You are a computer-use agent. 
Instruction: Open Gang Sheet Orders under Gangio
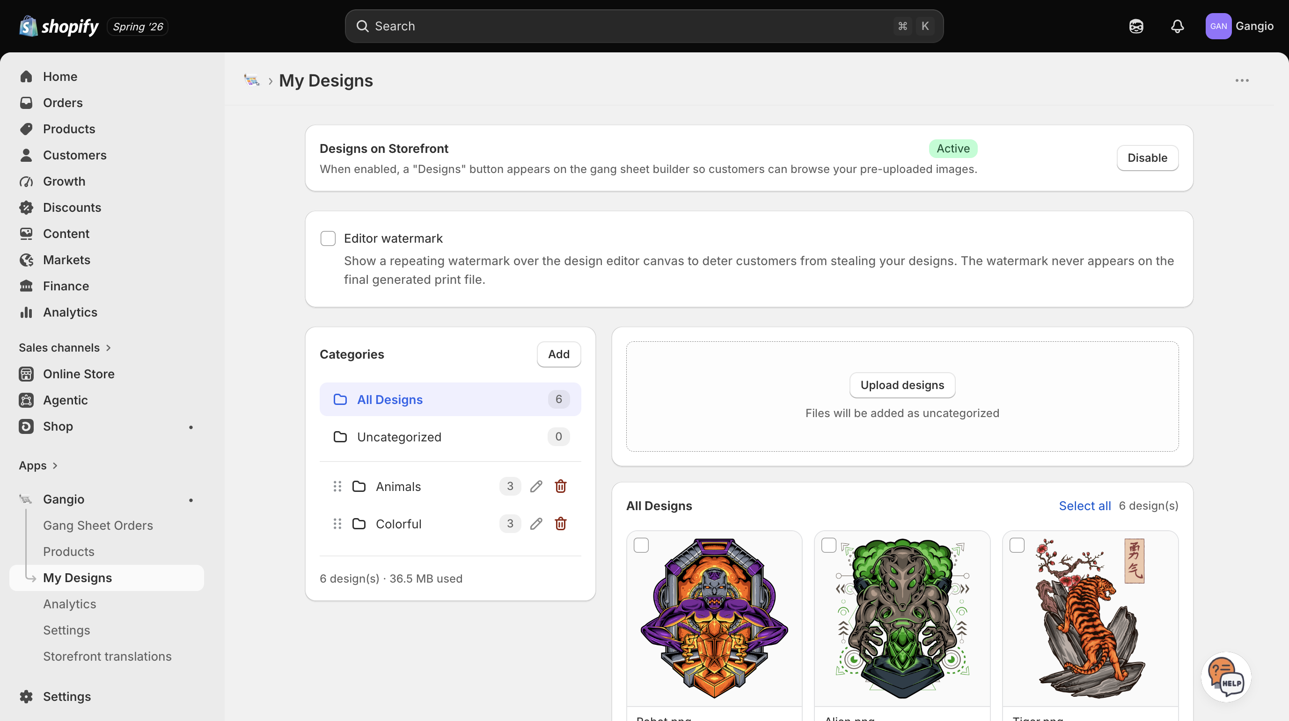point(98,526)
